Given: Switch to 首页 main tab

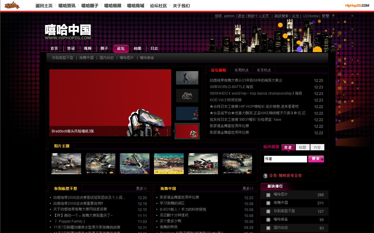Looking at the screenshot, I should click(x=54, y=49).
